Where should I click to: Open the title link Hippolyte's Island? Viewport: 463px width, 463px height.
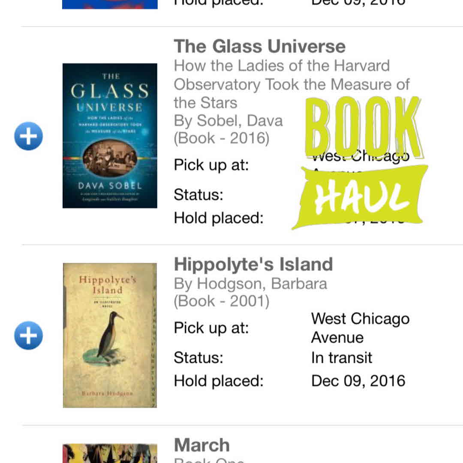coord(253,264)
